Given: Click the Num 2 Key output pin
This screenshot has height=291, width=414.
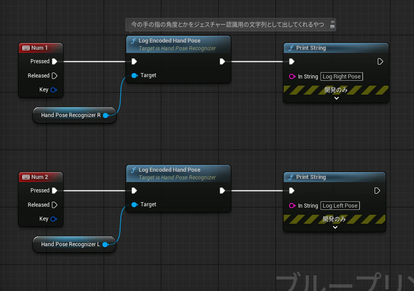Looking at the screenshot, I should tap(54, 219).
